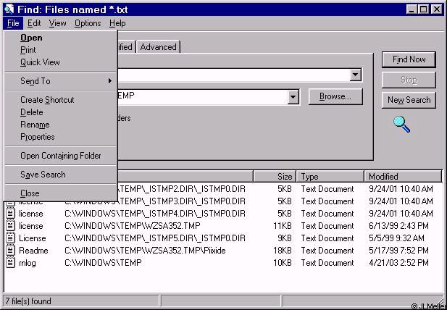Sort results by the Modified column header
447x310 pixels.
click(x=402, y=176)
